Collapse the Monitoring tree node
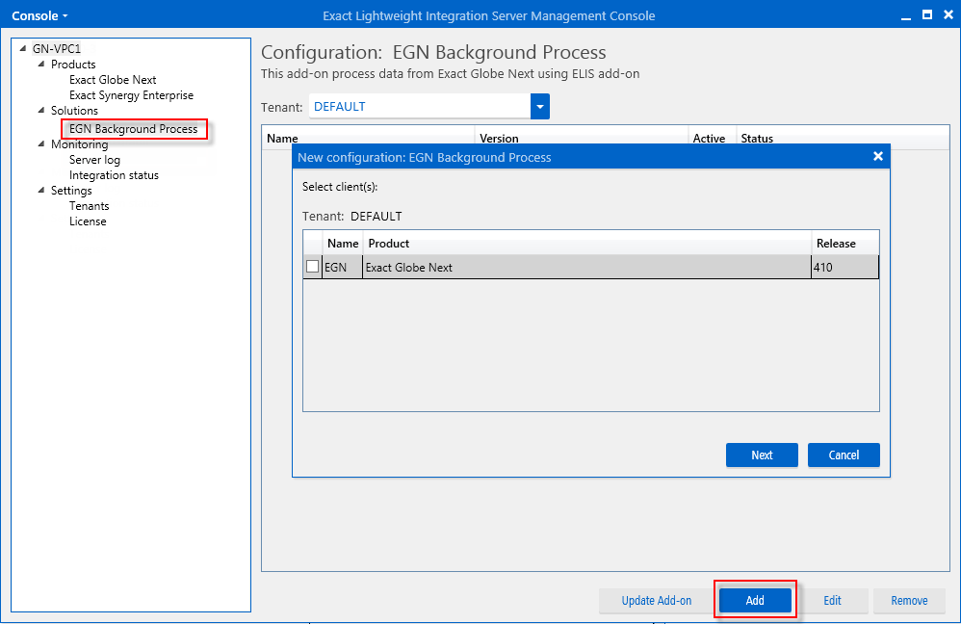The height and width of the screenshot is (624, 961). tap(41, 144)
